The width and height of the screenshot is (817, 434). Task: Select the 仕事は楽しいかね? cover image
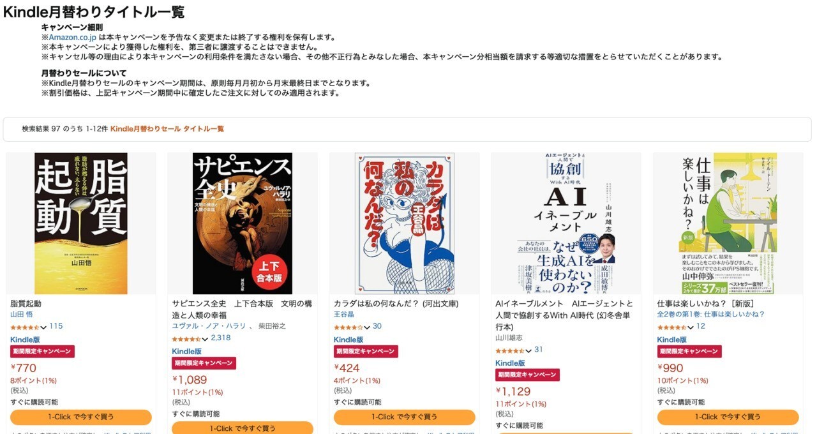[x=728, y=223]
